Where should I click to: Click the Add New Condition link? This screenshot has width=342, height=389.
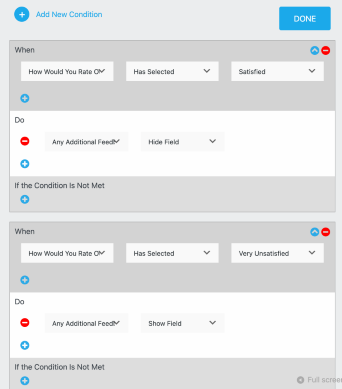[69, 14]
